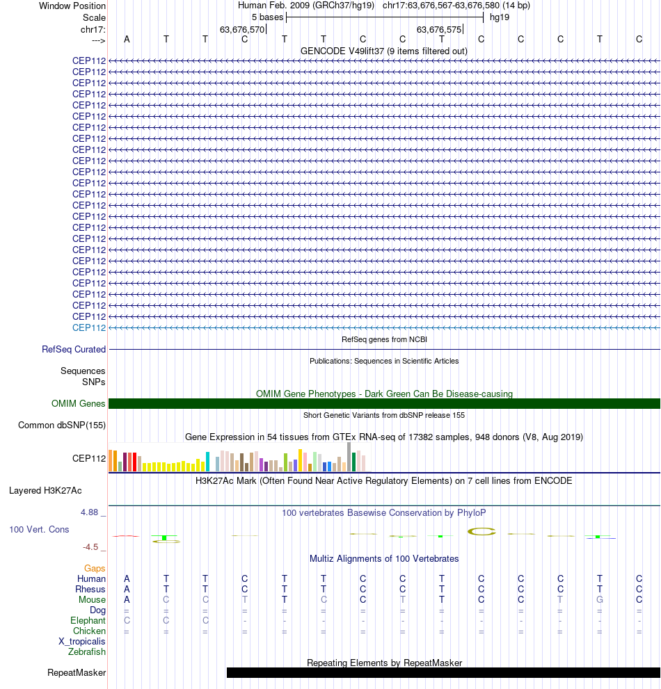
Task: Click the Human Feb. 2009 (GRCh37/hg19) title text
Action: (306, 6)
